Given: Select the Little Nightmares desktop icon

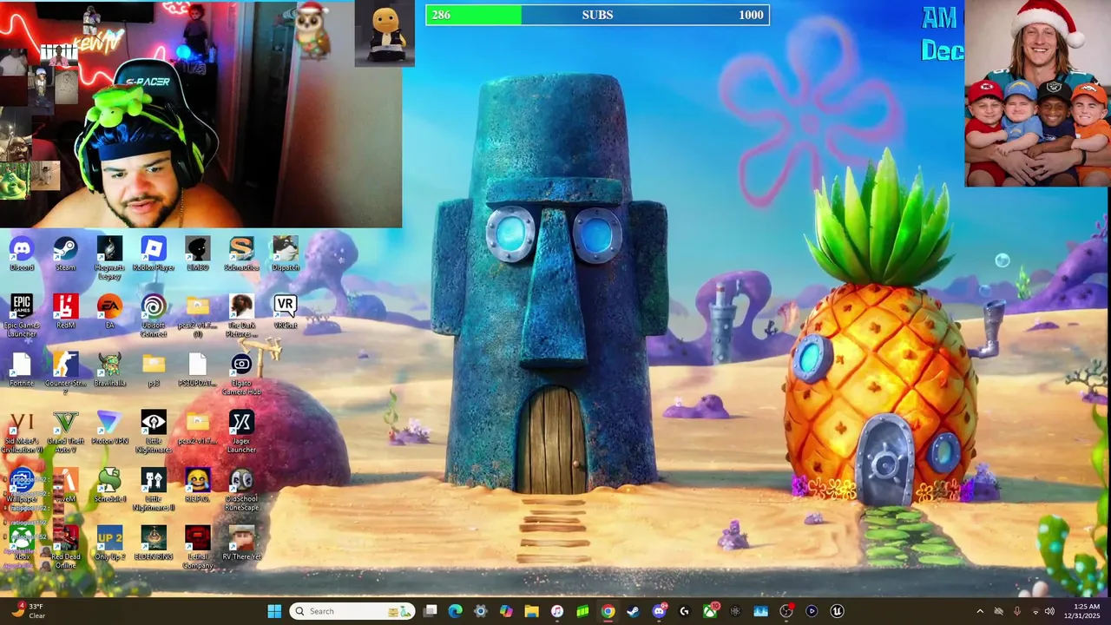Looking at the screenshot, I should tap(154, 432).
